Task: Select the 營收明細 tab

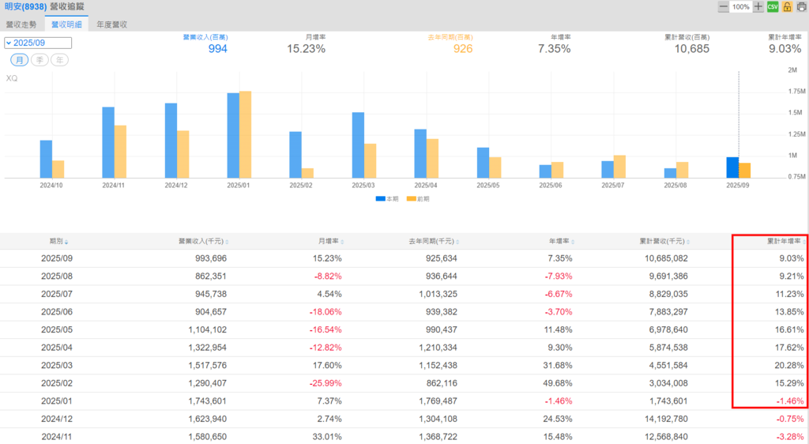Action: click(66, 24)
